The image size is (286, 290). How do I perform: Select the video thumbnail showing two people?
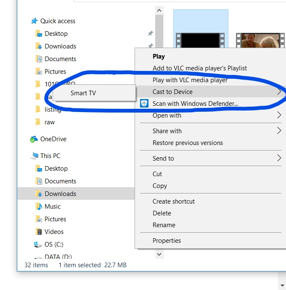tap(260, 40)
